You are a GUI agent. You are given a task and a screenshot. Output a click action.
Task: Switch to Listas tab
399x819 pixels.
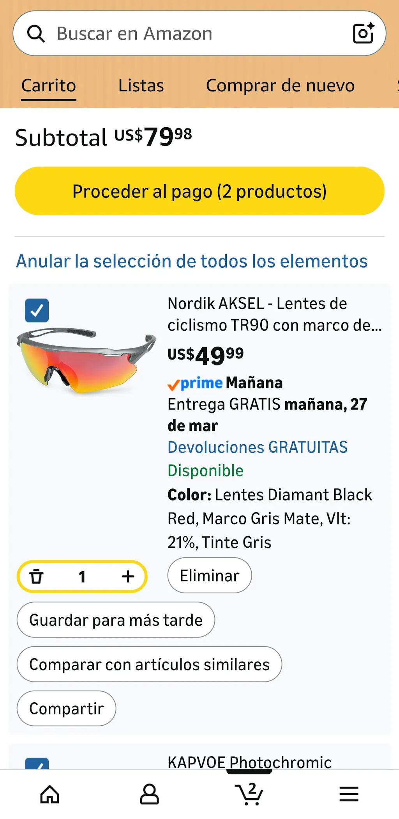pos(141,85)
